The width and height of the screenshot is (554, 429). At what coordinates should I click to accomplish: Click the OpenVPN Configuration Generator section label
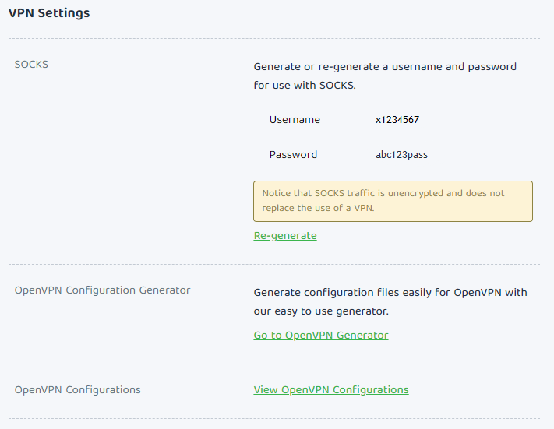click(x=102, y=290)
